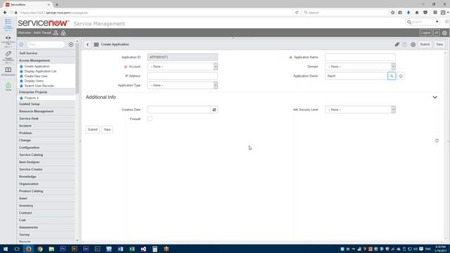Click into the Application Name field

[360, 57]
